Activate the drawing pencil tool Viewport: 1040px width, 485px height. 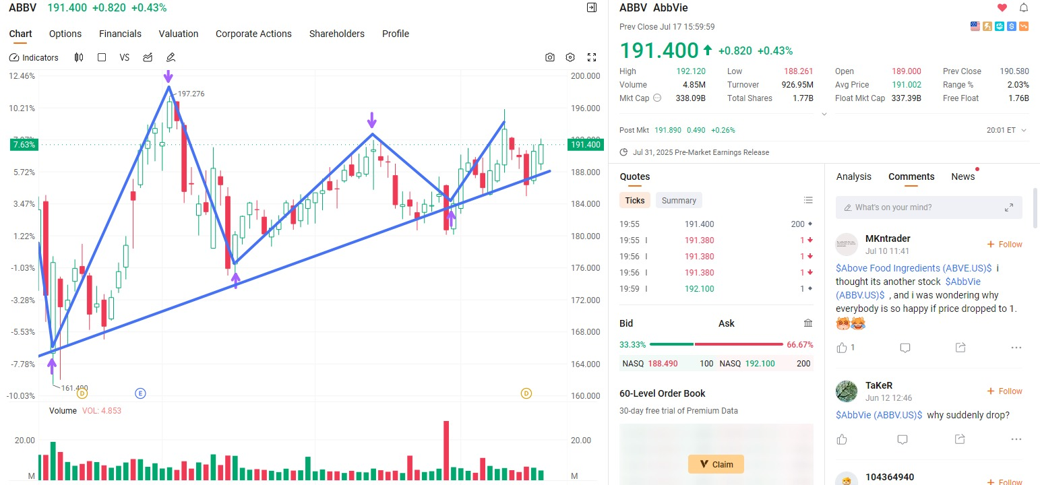coord(171,57)
